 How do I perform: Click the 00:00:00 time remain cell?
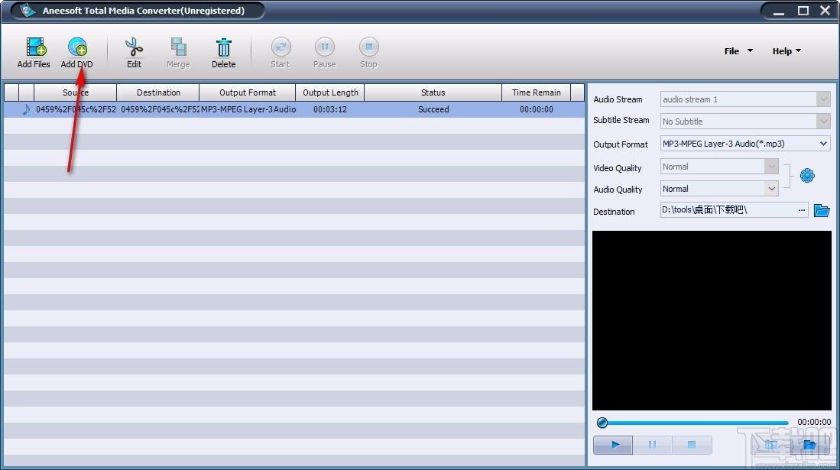537,109
